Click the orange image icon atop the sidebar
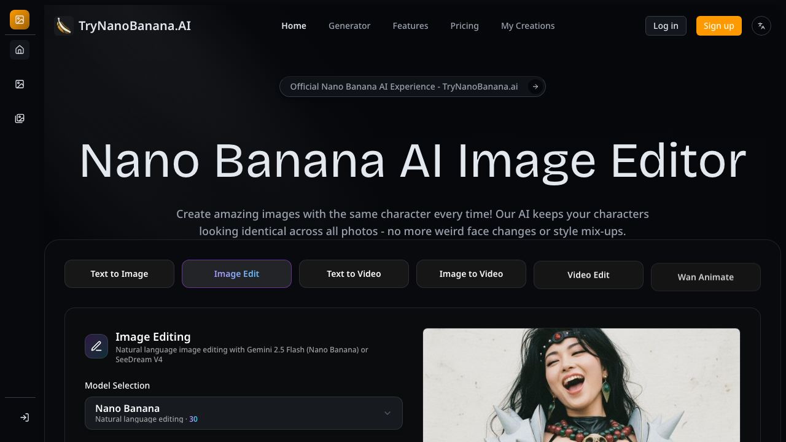This screenshot has height=442, width=786. point(20,20)
